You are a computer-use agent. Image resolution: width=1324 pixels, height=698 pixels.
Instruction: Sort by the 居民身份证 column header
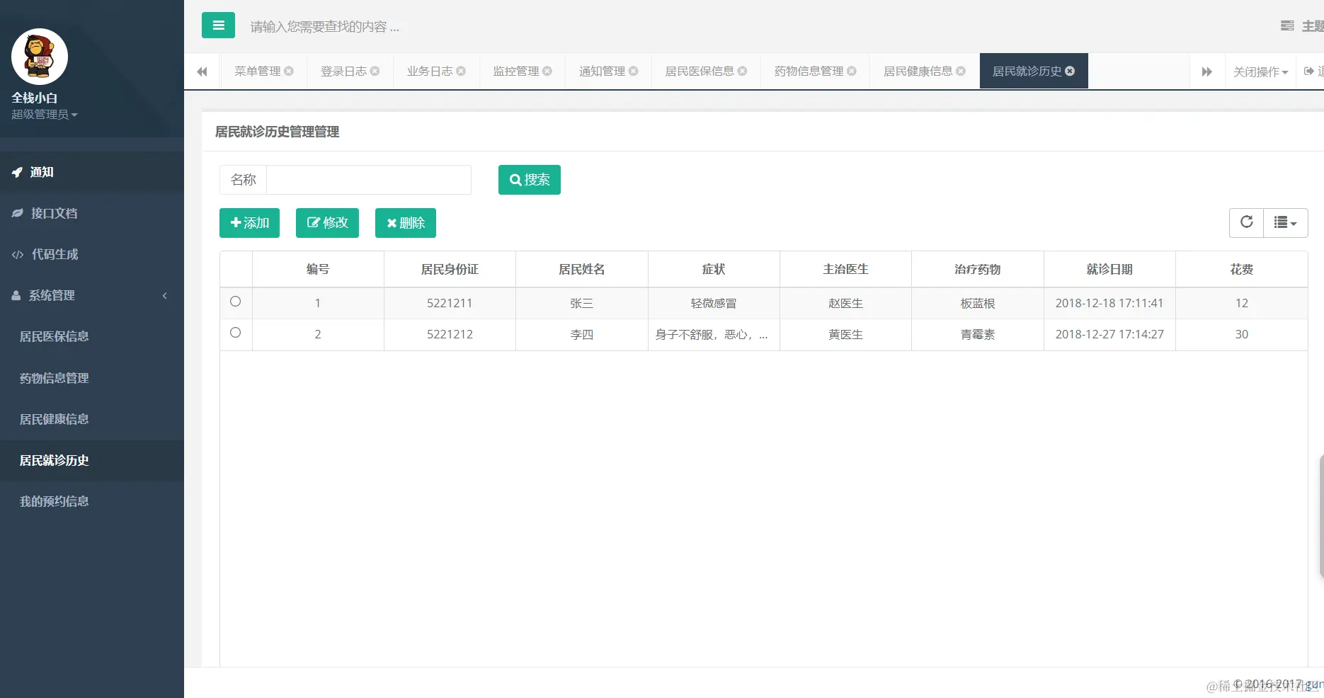pyautogui.click(x=450, y=269)
